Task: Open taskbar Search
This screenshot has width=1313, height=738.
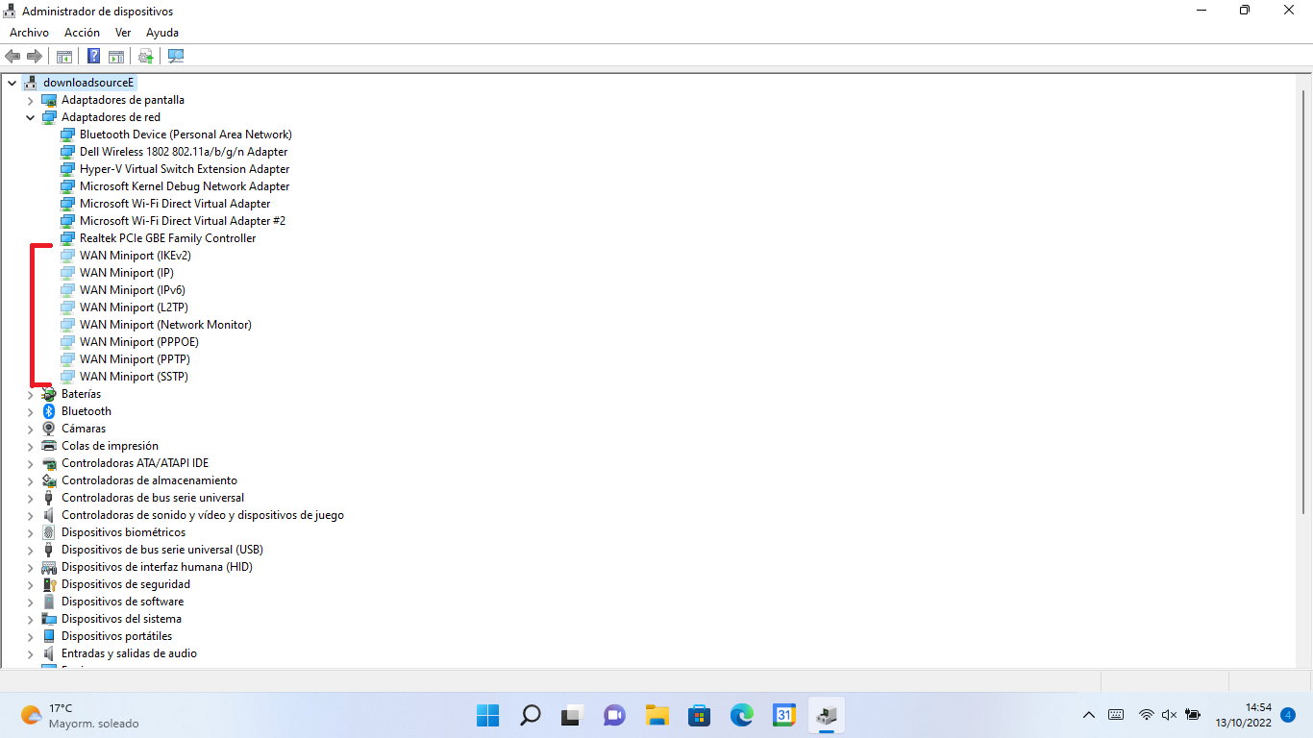Action: [530, 716]
